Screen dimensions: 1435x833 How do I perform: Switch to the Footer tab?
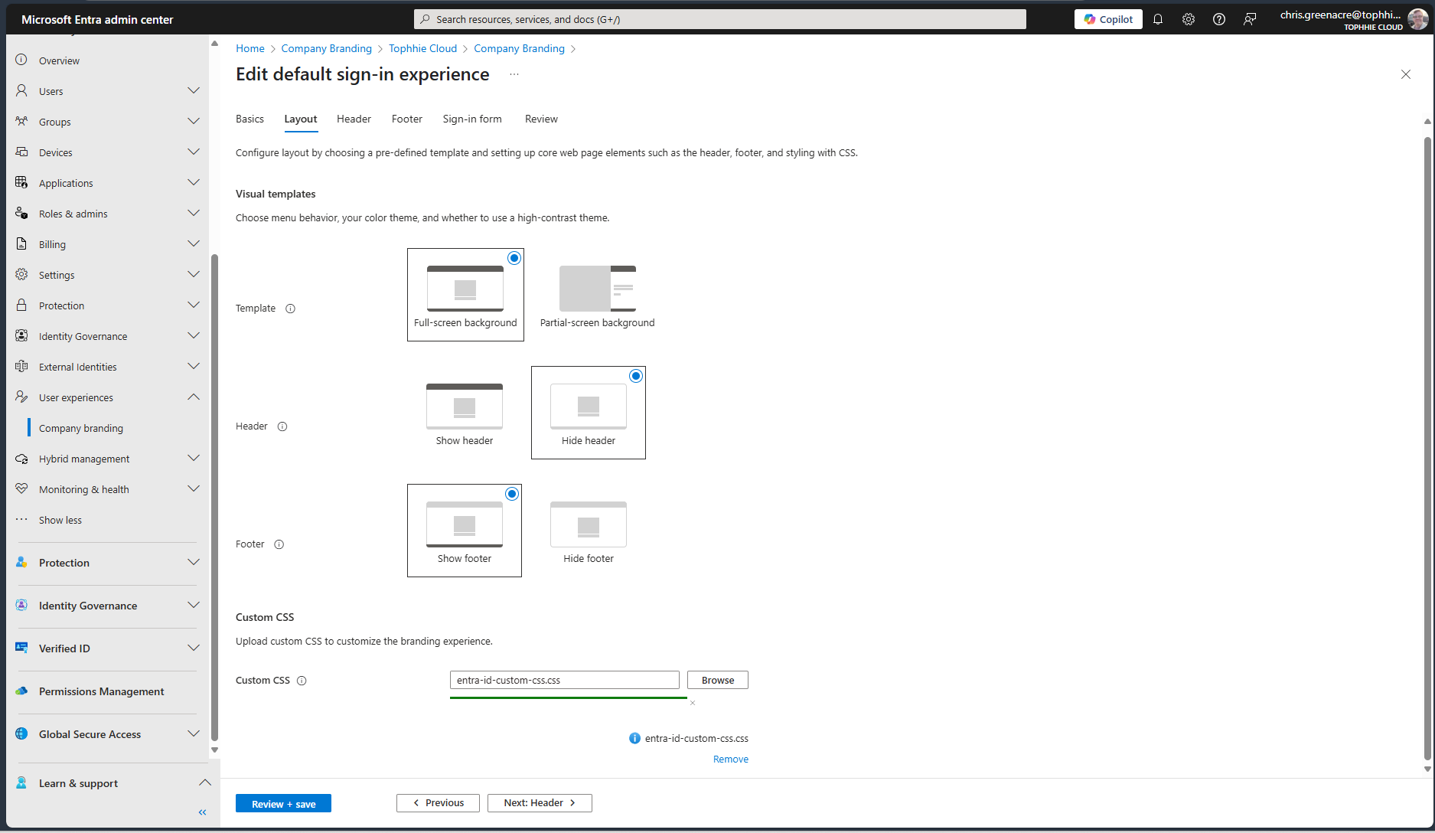coord(407,119)
